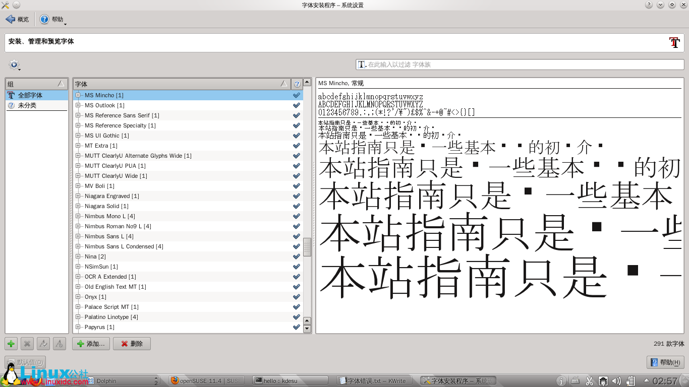The height and width of the screenshot is (387, 689).
Task: Click the 概览 back arrow button
Action: point(18,19)
